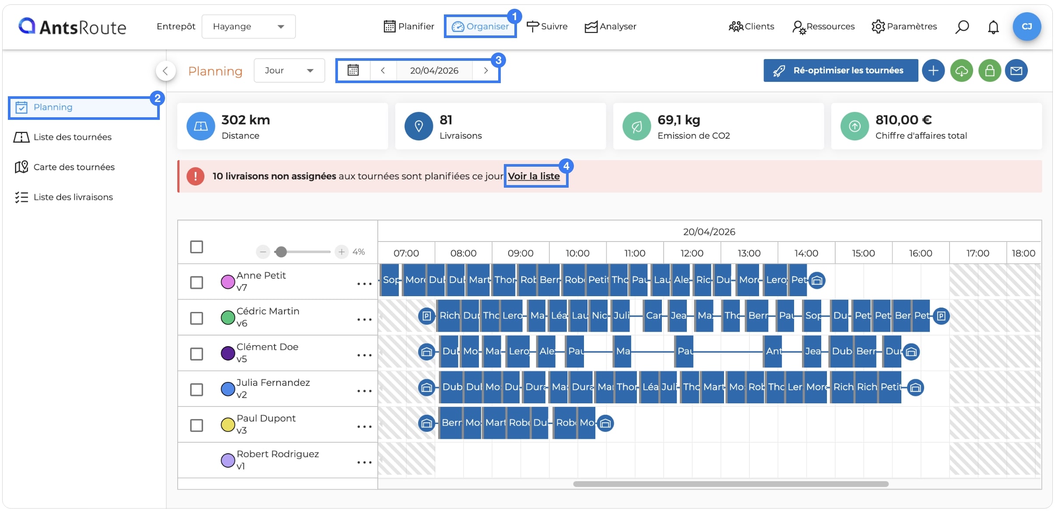Screen dimensions: 1055x511
Task: Click Julia Fernandez's end depot icon
Action: pyautogui.click(x=915, y=388)
